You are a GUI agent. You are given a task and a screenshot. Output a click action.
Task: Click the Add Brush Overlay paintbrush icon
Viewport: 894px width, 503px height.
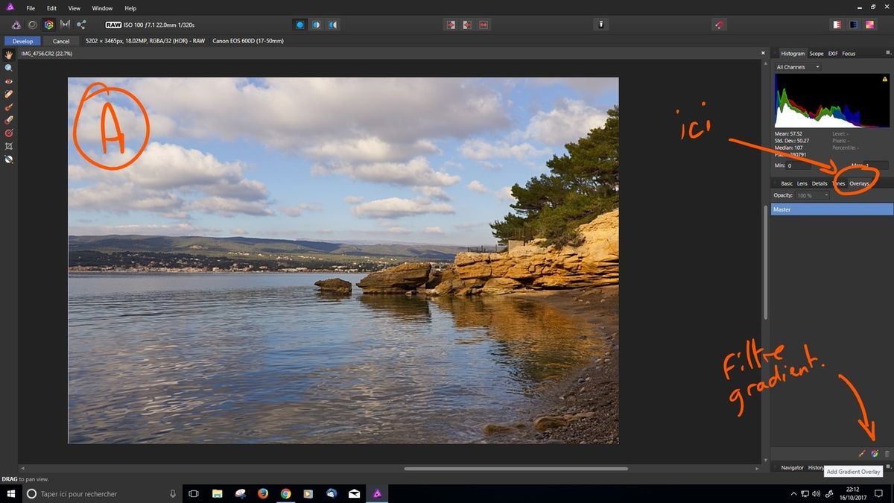(862, 453)
